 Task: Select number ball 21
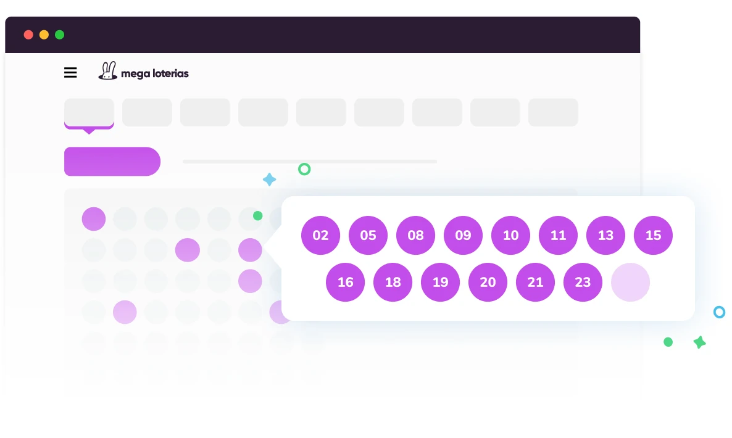pyautogui.click(x=535, y=282)
